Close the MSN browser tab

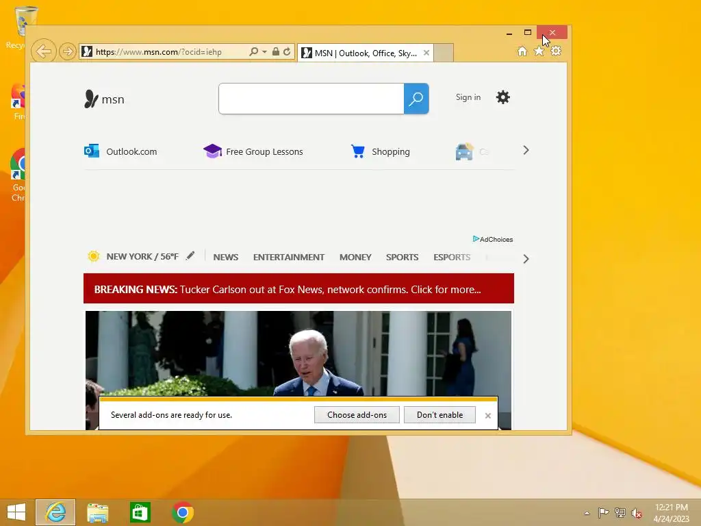click(426, 53)
